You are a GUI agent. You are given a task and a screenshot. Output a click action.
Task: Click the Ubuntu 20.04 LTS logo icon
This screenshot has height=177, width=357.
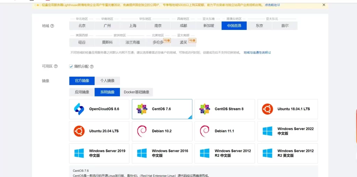point(79,131)
